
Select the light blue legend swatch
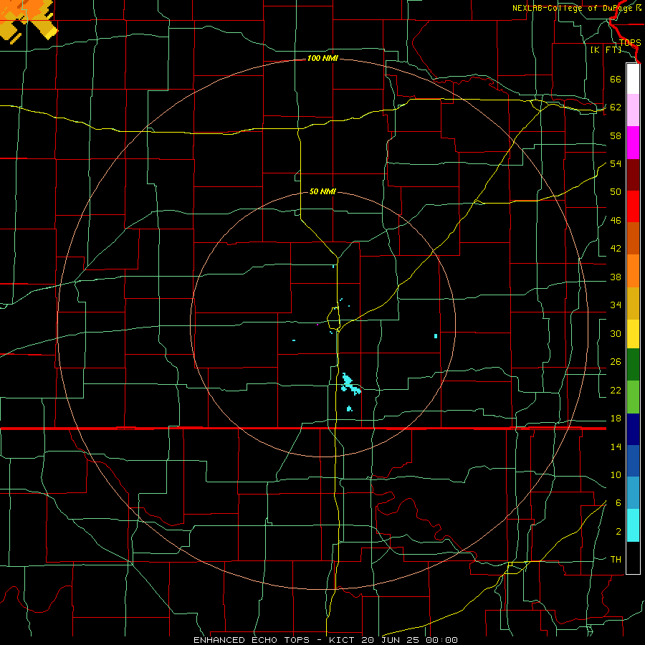click(x=633, y=493)
